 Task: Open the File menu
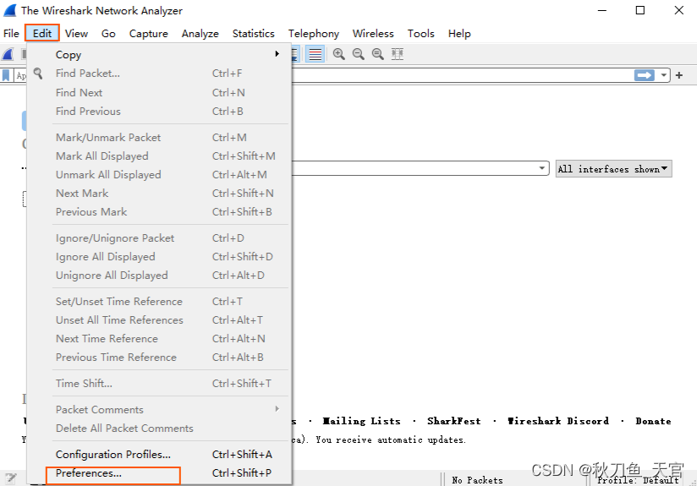point(11,33)
